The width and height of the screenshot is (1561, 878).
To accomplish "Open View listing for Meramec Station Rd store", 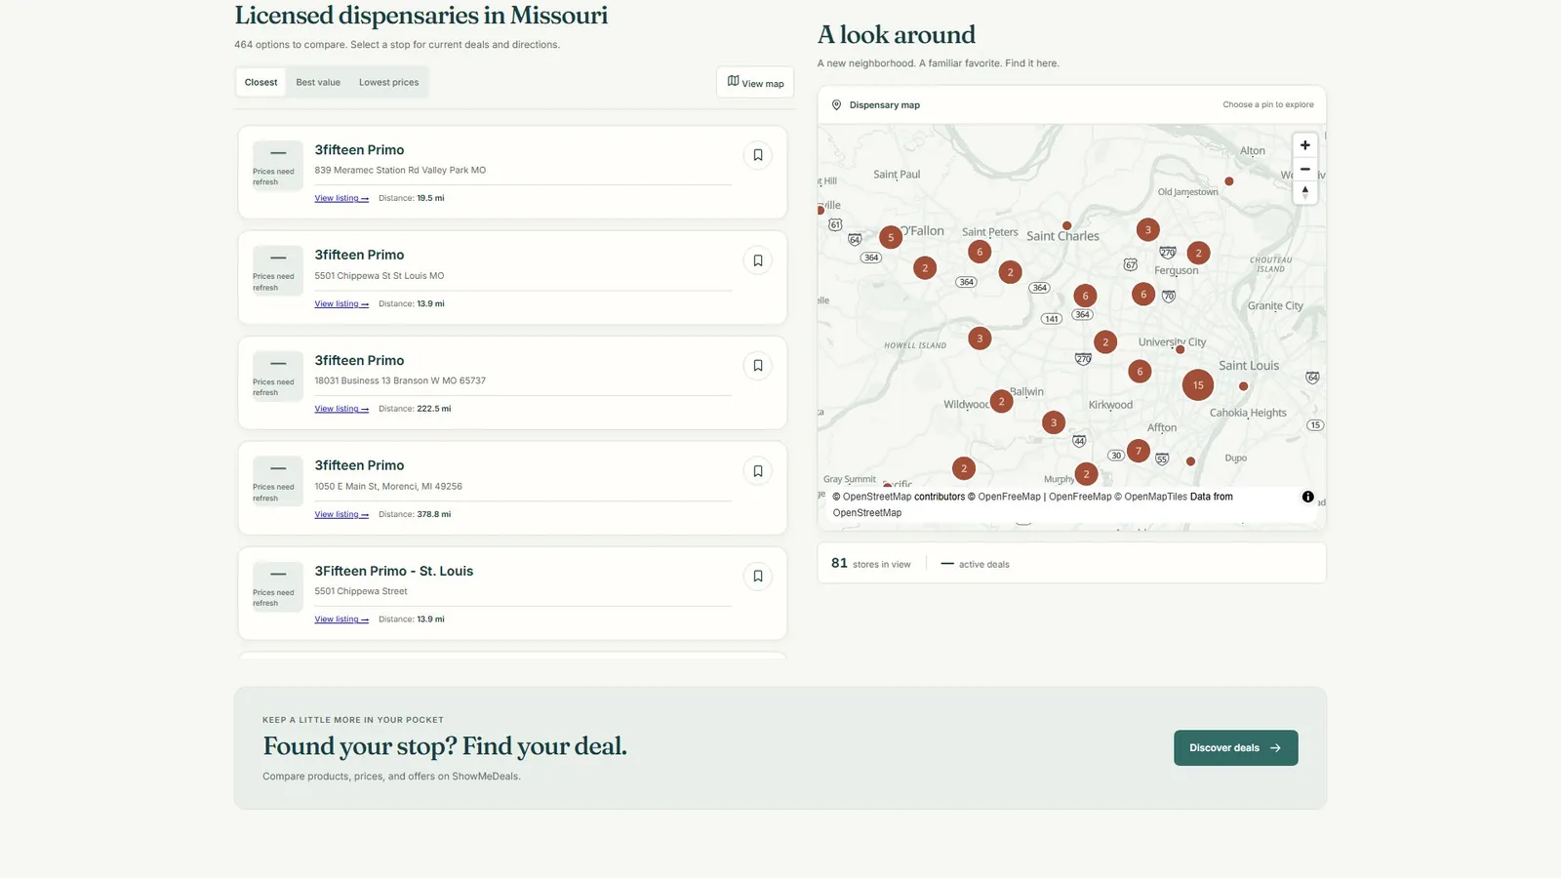I will tap(341, 198).
